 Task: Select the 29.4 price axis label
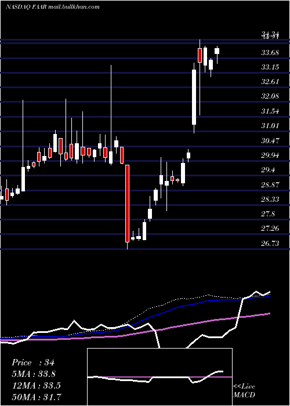pos(268,170)
